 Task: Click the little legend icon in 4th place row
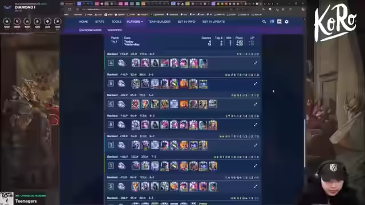[x=121, y=63]
